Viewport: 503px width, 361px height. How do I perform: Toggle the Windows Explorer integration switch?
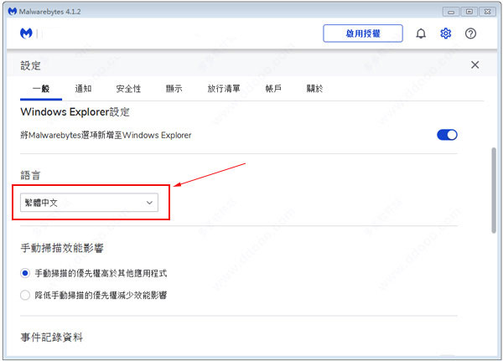tap(447, 135)
